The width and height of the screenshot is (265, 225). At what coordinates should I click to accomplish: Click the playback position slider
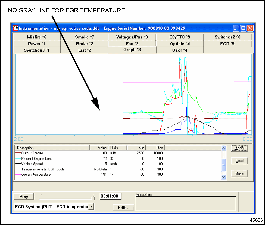coord(67,196)
